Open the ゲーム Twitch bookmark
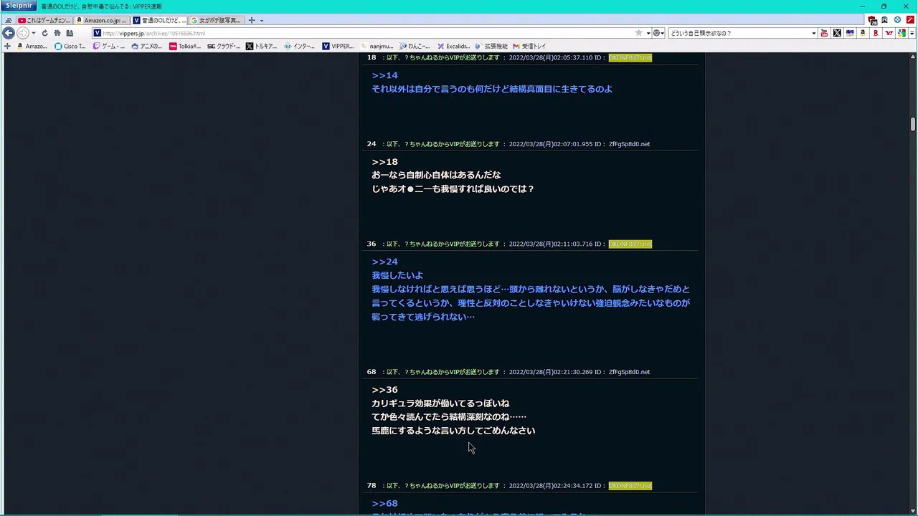Image resolution: width=918 pixels, height=516 pixels. point(109,46)
